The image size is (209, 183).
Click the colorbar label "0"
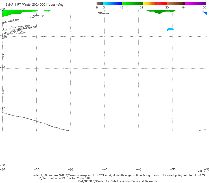tap(97, 8)
